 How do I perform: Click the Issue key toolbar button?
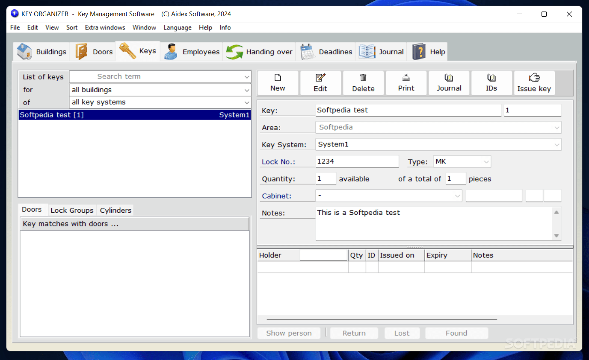point(534,83)
